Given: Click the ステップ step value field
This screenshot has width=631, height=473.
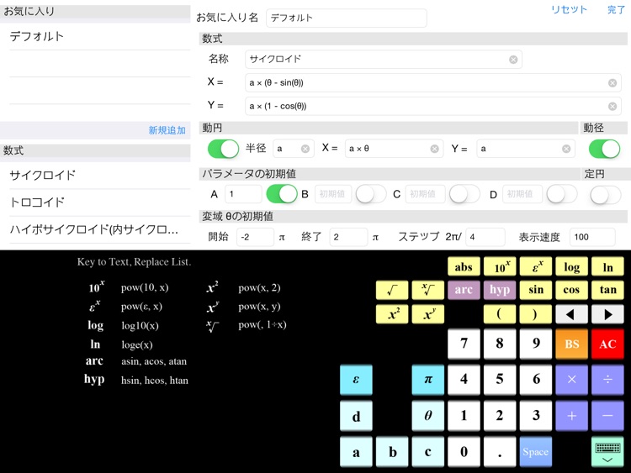Looking at the screenshot, I should coord(485,237).
